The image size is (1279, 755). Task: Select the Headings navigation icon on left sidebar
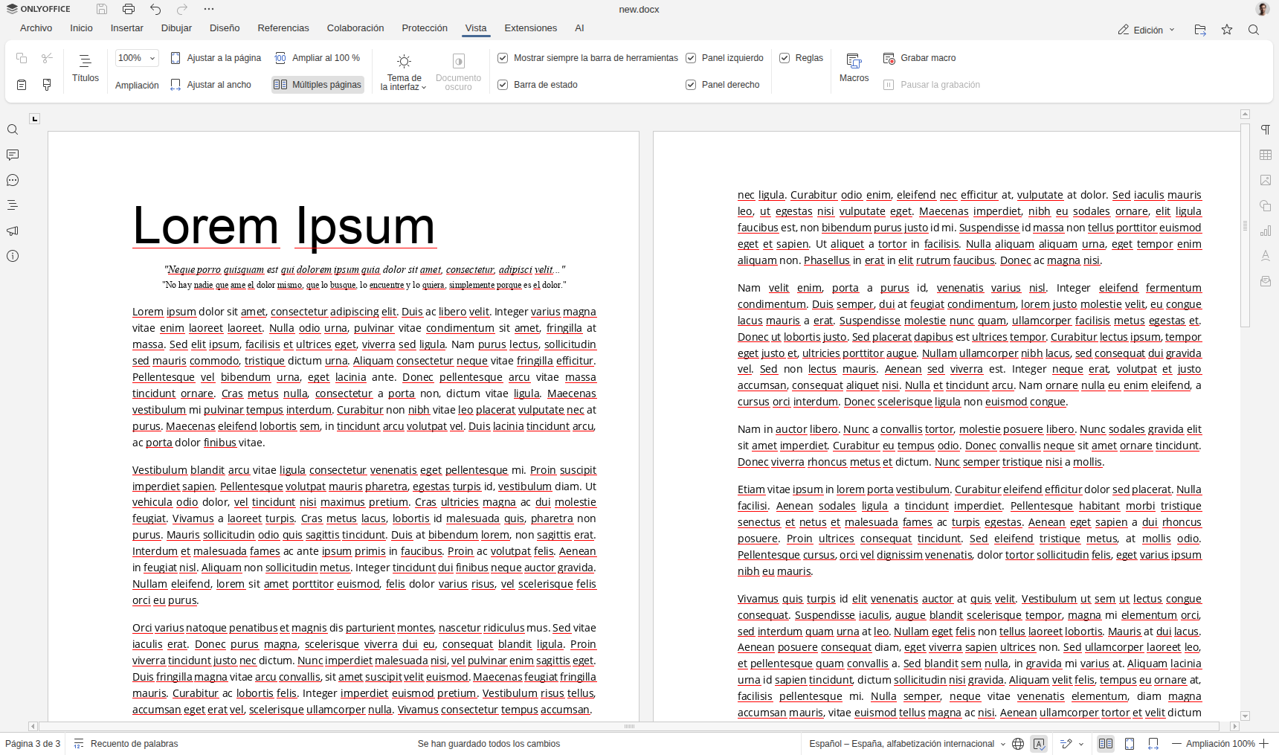click(13, 205)
